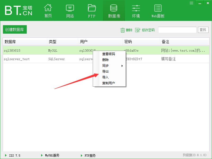The width and height of the screenshot is (212, 159).
Task: Open the FTP management icon
Action: click(91, 10)
